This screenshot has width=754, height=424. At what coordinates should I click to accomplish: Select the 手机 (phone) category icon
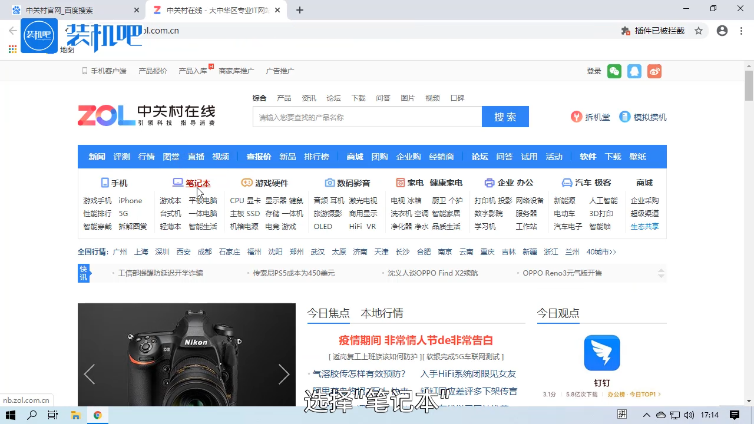pyautogui.click(x=105, y=183)
